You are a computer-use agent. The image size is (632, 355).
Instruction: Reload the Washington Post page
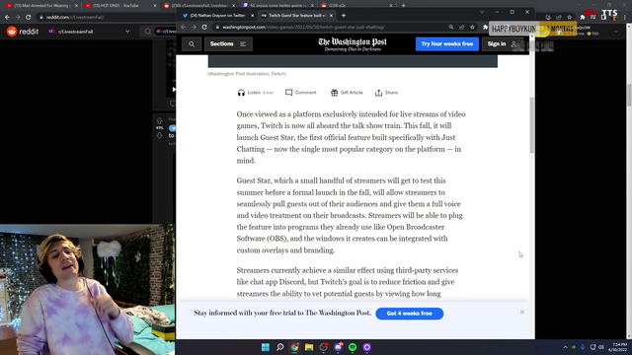(x=204, y=27)
